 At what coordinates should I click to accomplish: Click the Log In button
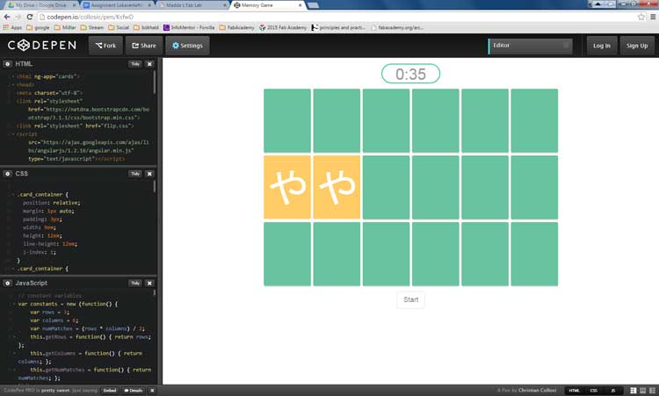point(601,46)
